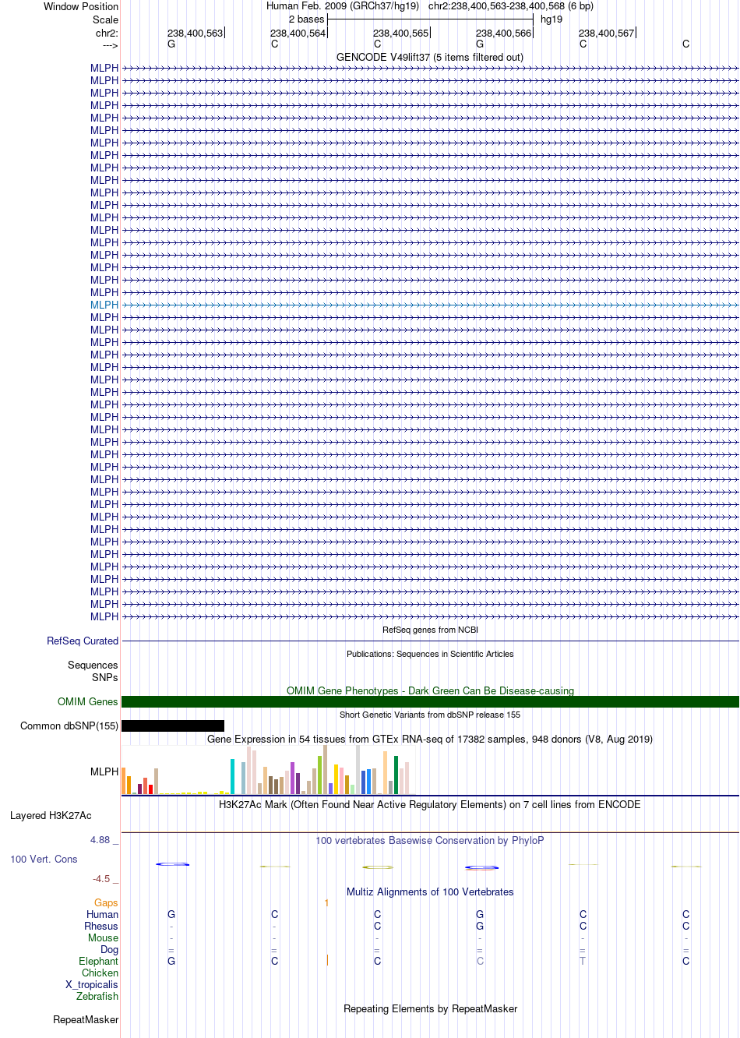
Task: Open 'Publications: Sequences in Scientific Articles' title
Action: point(430,654)
